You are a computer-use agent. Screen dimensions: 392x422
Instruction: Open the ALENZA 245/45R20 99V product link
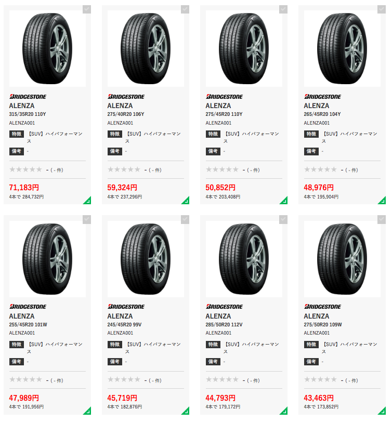pos(124,320)
